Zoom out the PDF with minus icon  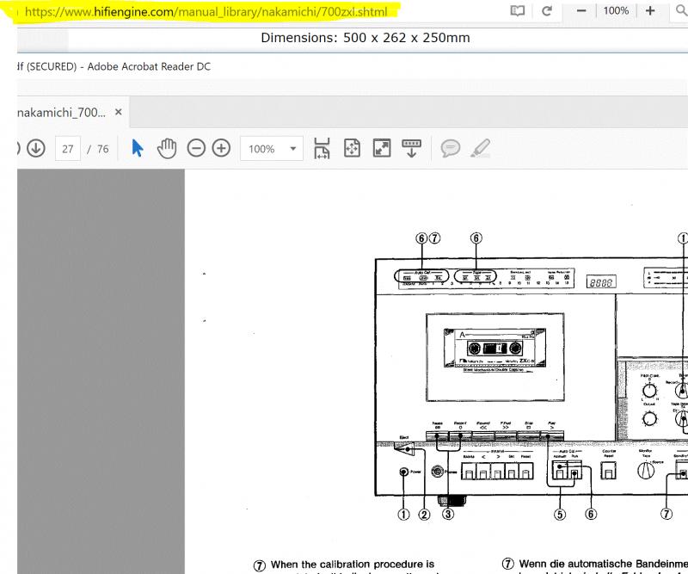coord(196,148)
